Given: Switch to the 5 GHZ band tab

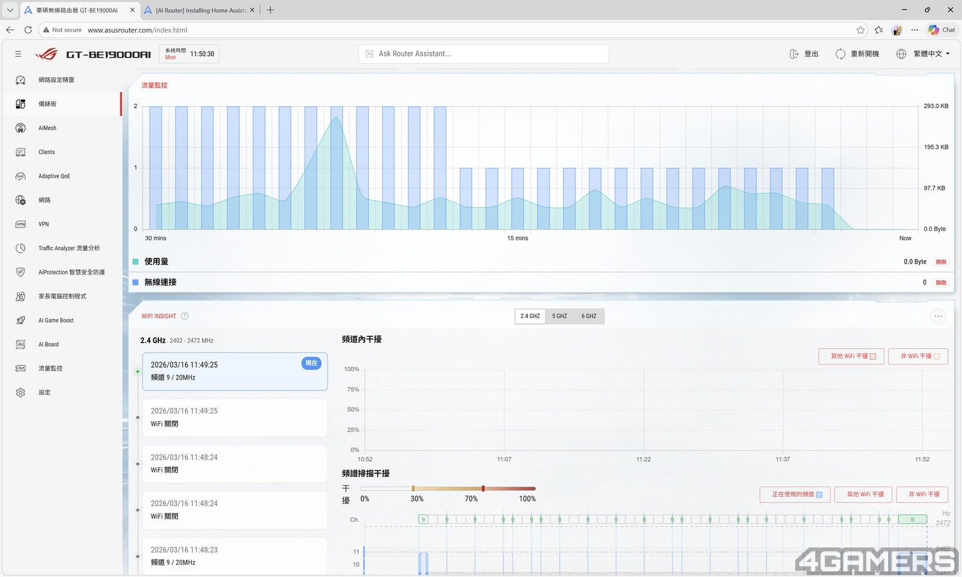Looking at the screenshot, I should pos(559,316).
